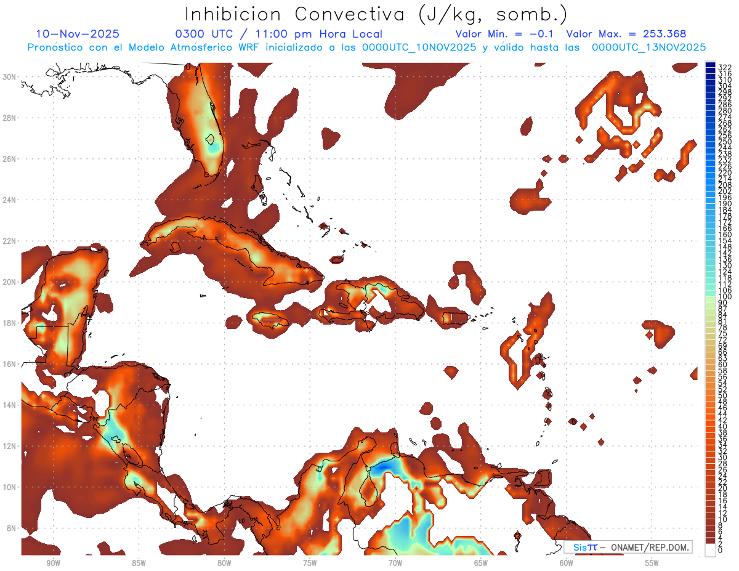
Task: Click the 18N latitude label
Action: (x=10, y=323)
